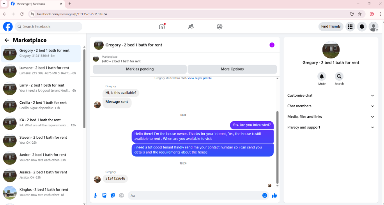Open Kinglos' 2 bed 1 bath chat

pyautogui.click(x=41, y=193)
